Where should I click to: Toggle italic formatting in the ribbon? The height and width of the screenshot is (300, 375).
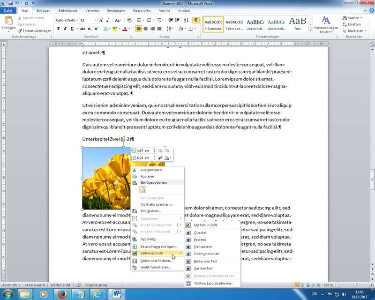coord(66,29)
